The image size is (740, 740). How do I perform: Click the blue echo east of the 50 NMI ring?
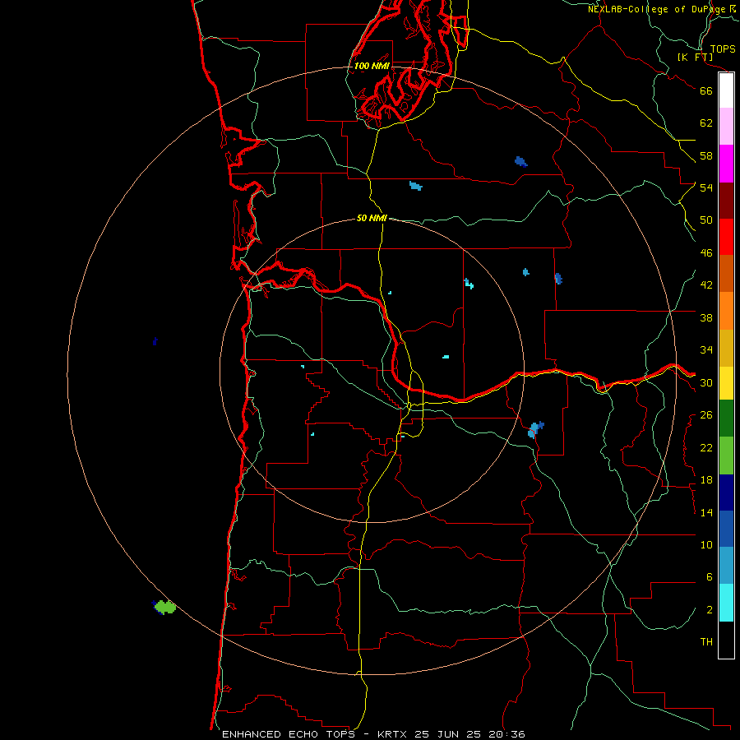click(535, 429)
